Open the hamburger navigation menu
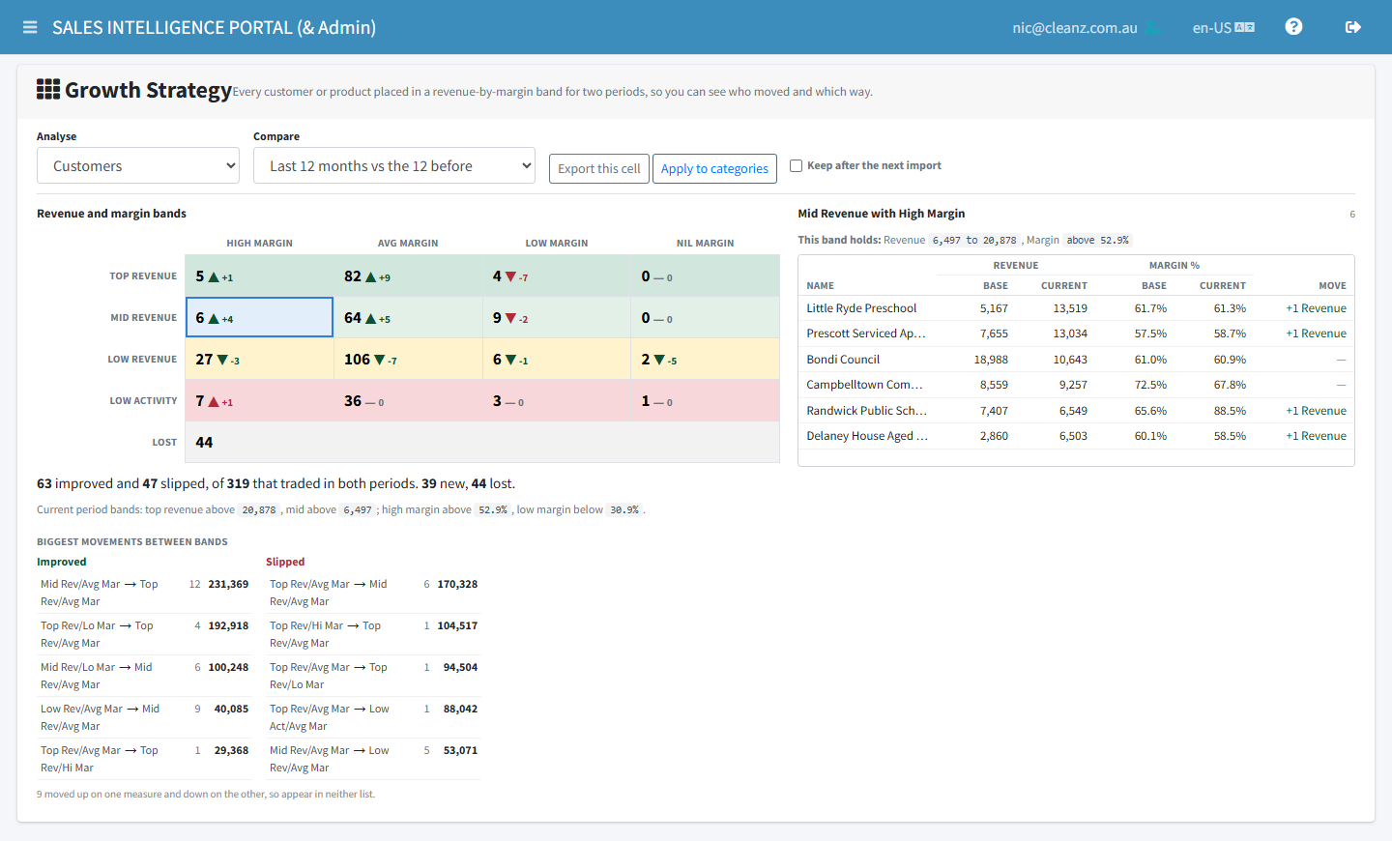The width and height of the screenshot is (1392, 841). [30, 27]
